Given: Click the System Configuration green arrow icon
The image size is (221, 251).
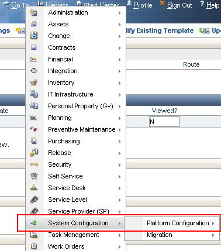Looking at the screenshot, I should coord(34,223).
